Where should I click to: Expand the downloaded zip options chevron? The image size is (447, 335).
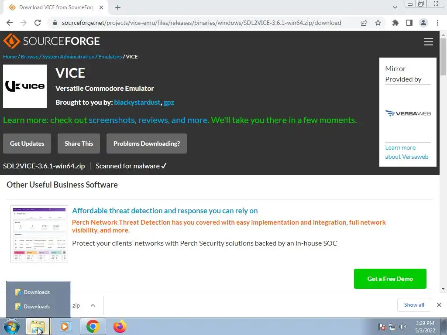pyautogui.click(x=93, y=305)
